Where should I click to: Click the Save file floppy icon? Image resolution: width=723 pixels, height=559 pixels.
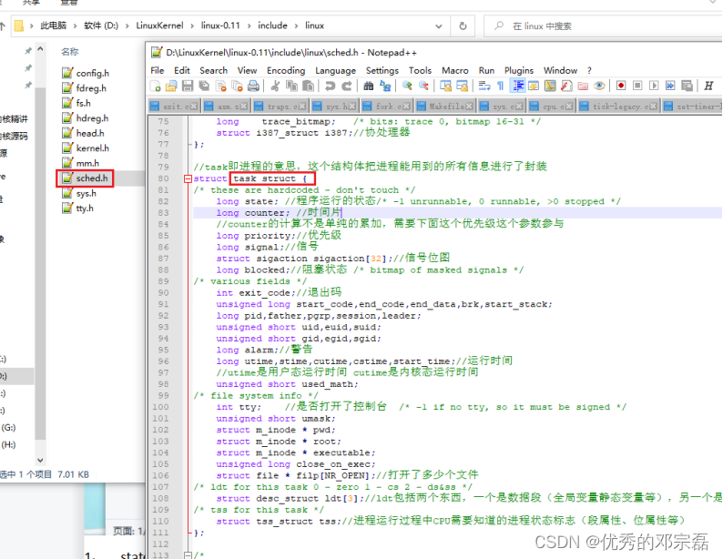tap(188, 86)
